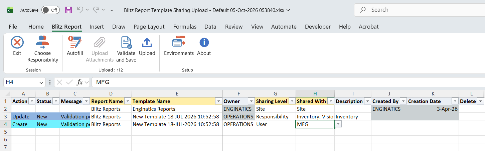This screenshot has height=151, width=485.
Task: Select the Inventory description cell
Action: [353, 117]
